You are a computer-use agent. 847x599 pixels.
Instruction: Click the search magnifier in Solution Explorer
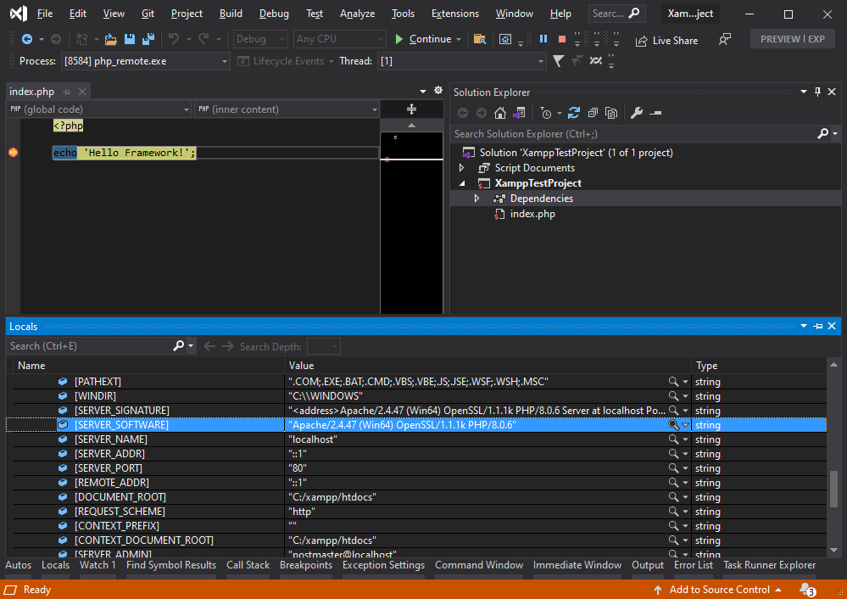[x=822, y=133]
